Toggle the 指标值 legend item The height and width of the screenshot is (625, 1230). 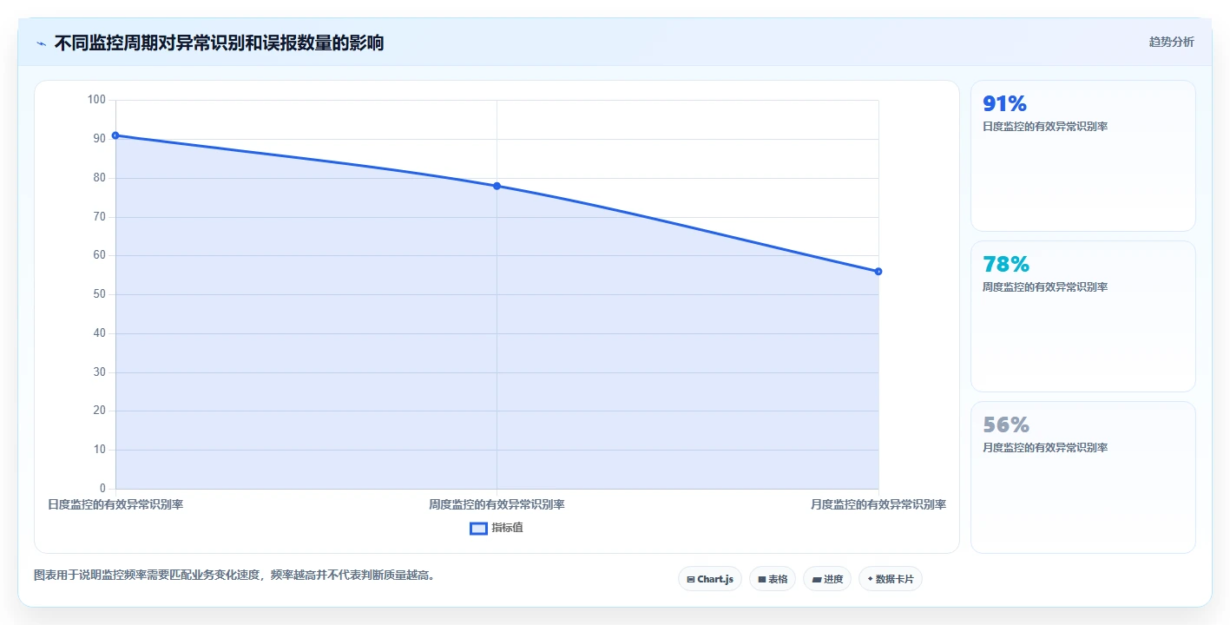tap(497, 528)
